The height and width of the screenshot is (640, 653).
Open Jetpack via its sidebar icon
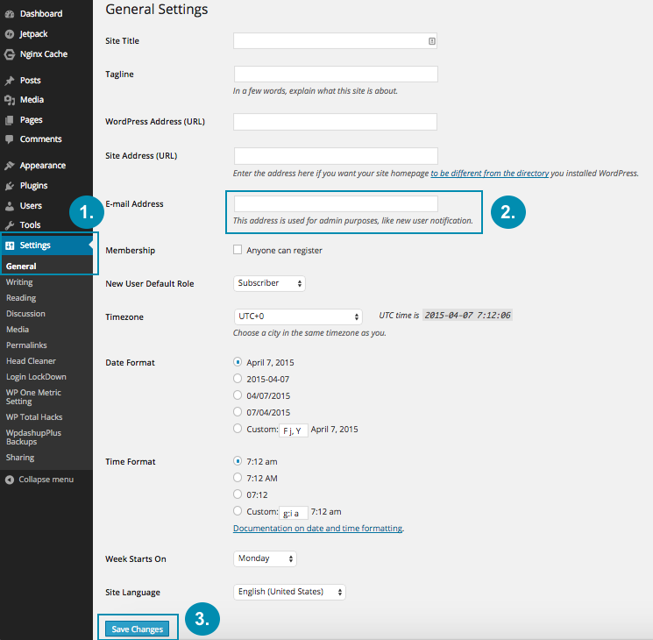coord(9,34)
